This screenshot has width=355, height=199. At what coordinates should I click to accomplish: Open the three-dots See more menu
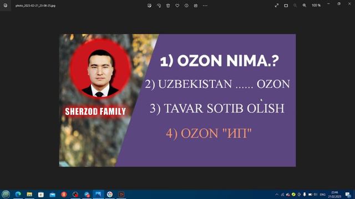click(x=205, y=6)
